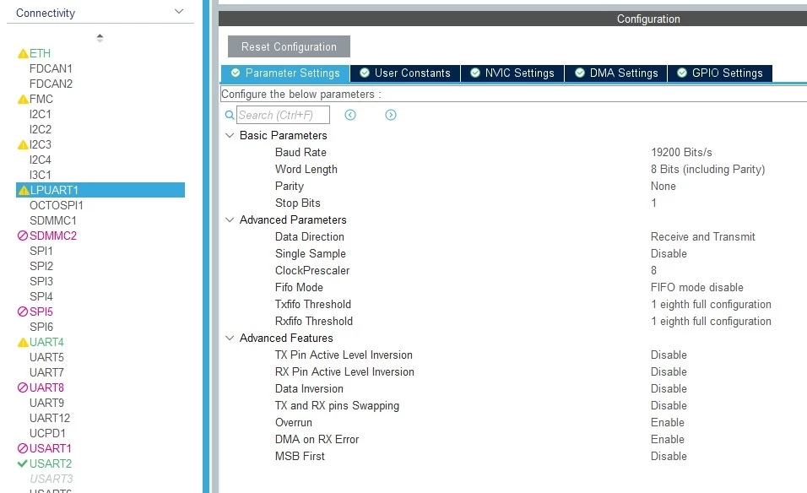Click the search magnifier icon

coord(230,115)
